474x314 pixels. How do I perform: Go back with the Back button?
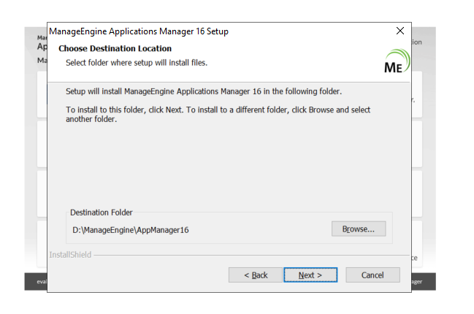pyautogui.click(x=256, y=275)
